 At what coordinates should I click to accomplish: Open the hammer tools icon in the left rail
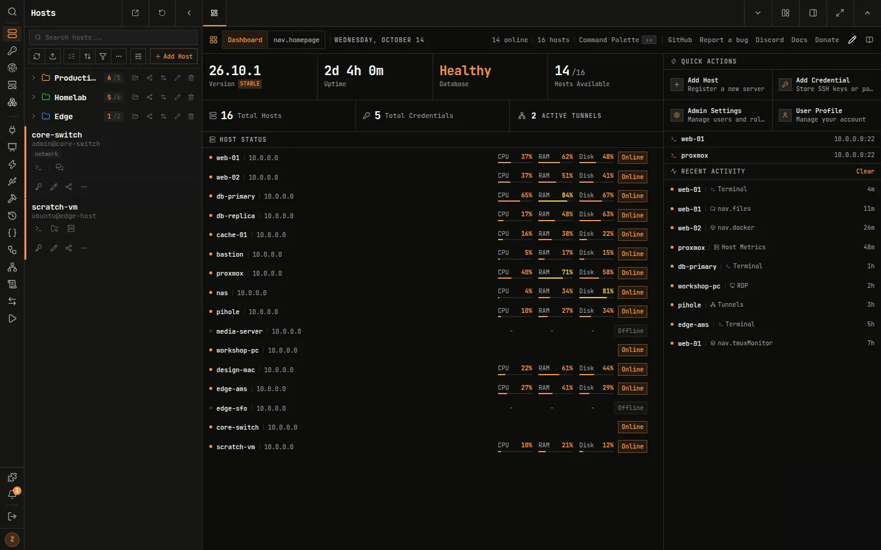[12, 199]
